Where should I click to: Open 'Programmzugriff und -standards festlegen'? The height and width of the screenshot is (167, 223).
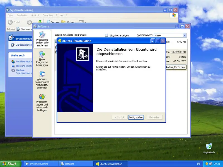42,102
